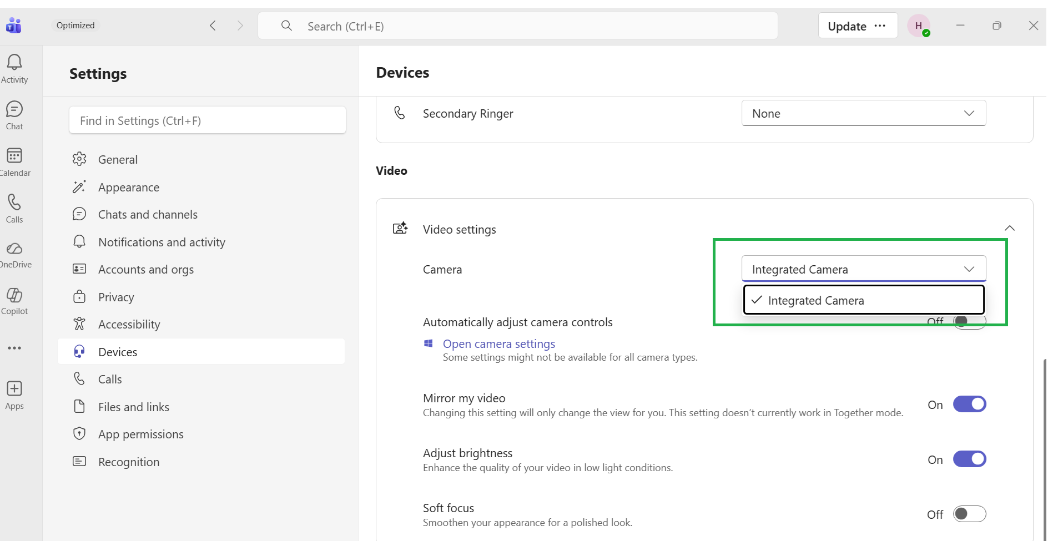Click the Files and links document icon
The width and height of the screenshot is (1058, 541).
pos(79,406)
